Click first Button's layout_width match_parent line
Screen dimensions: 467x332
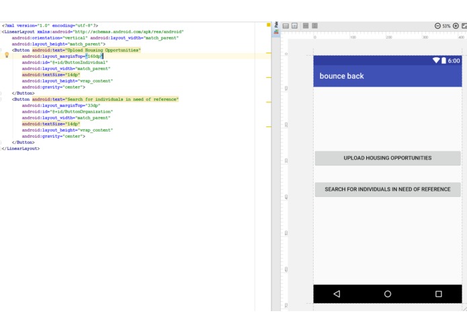66,69
